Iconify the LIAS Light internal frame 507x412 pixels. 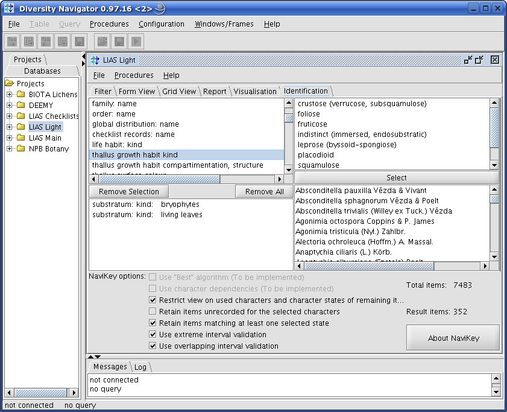point(468,60)
